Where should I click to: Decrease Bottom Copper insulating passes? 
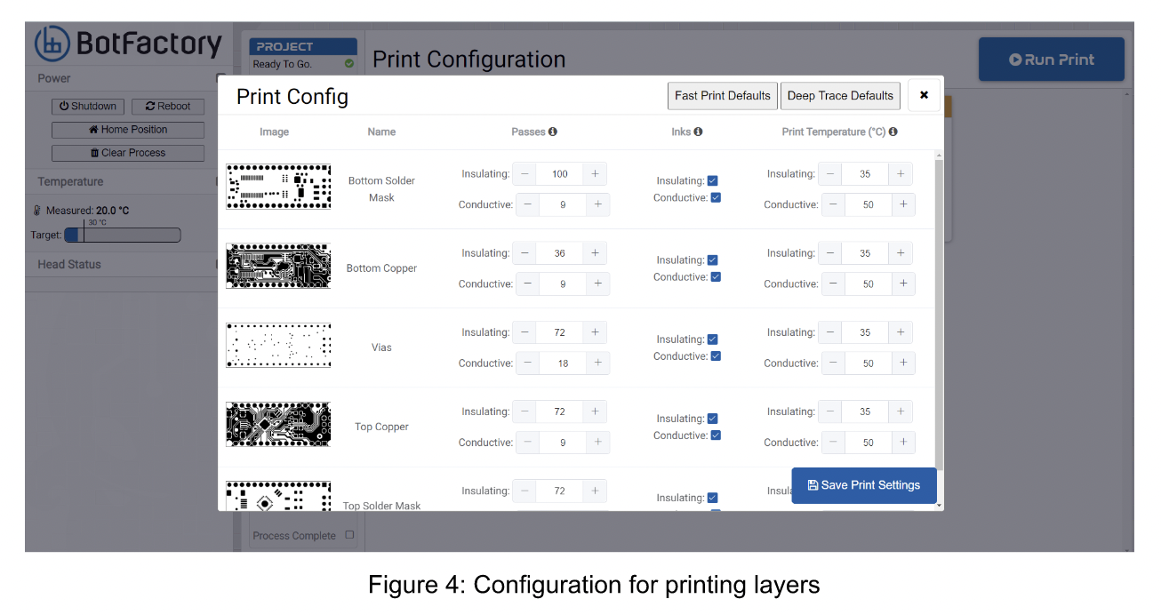pyautogui.click(x=524, y=253)
